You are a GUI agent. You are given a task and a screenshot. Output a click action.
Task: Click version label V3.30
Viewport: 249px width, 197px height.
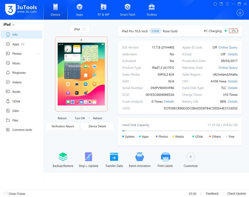tap(192, 194)
